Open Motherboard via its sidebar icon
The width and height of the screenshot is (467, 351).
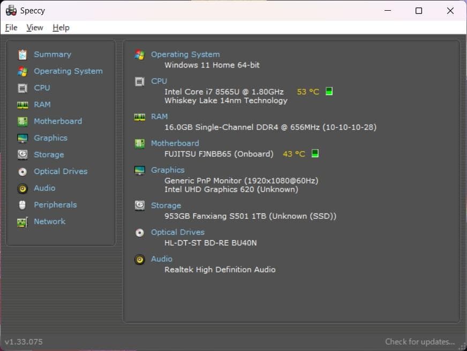click(x=21, y=121)
